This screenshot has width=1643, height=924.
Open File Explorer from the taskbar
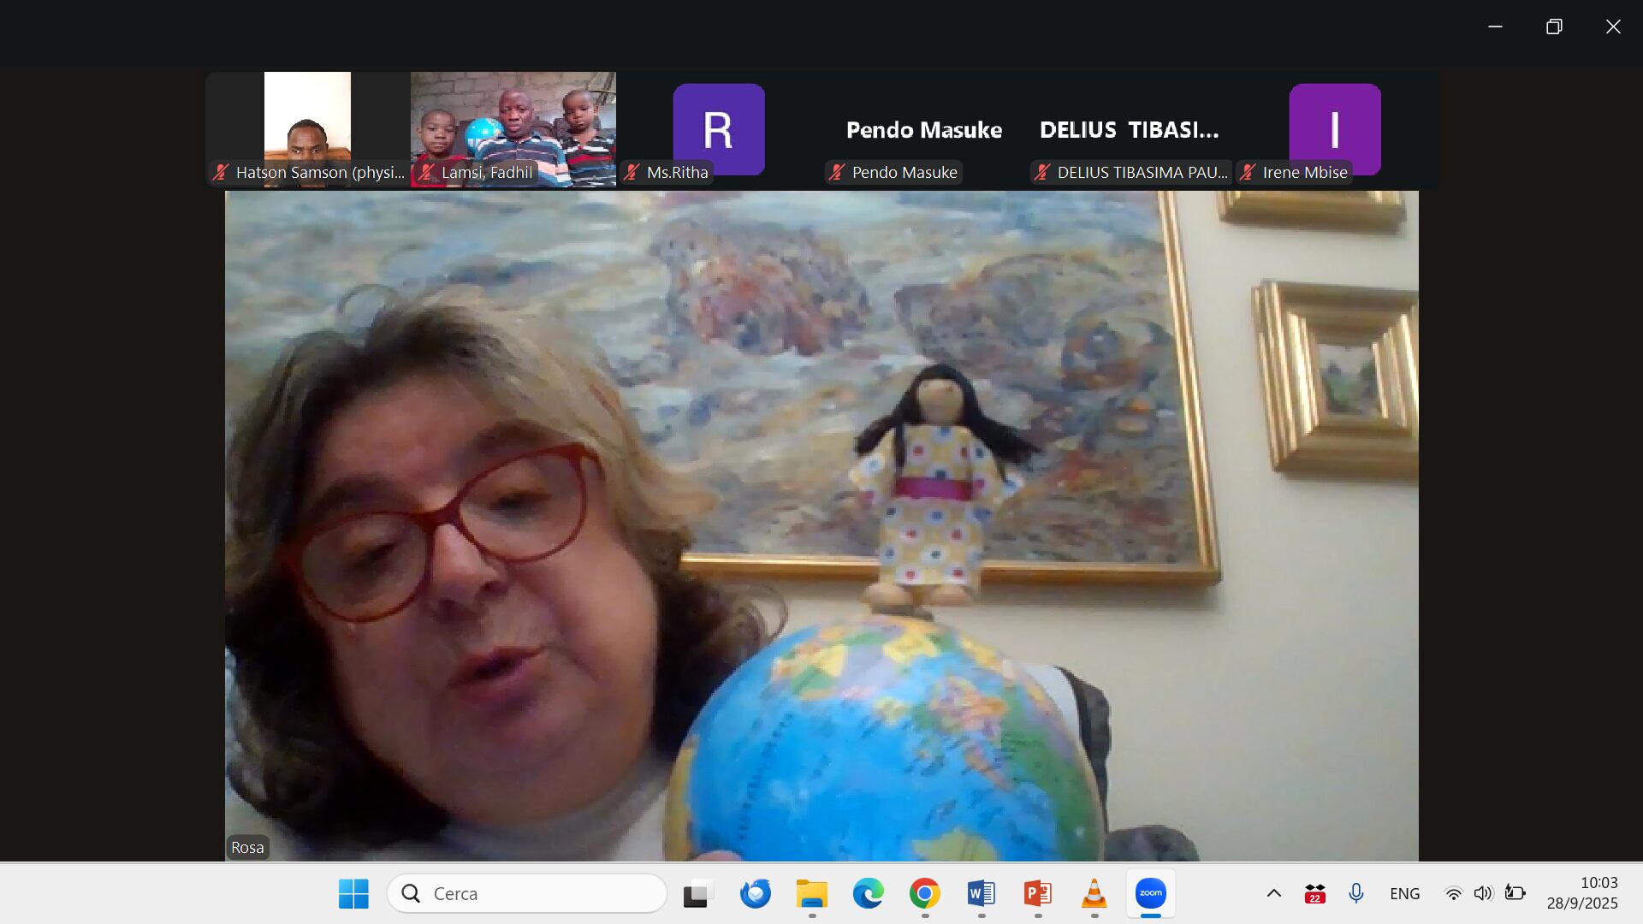tap(811, 893)
